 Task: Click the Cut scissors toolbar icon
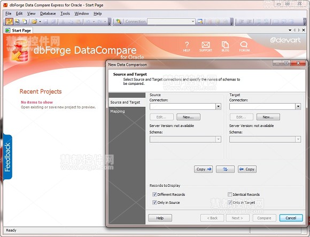click(63, 21)
